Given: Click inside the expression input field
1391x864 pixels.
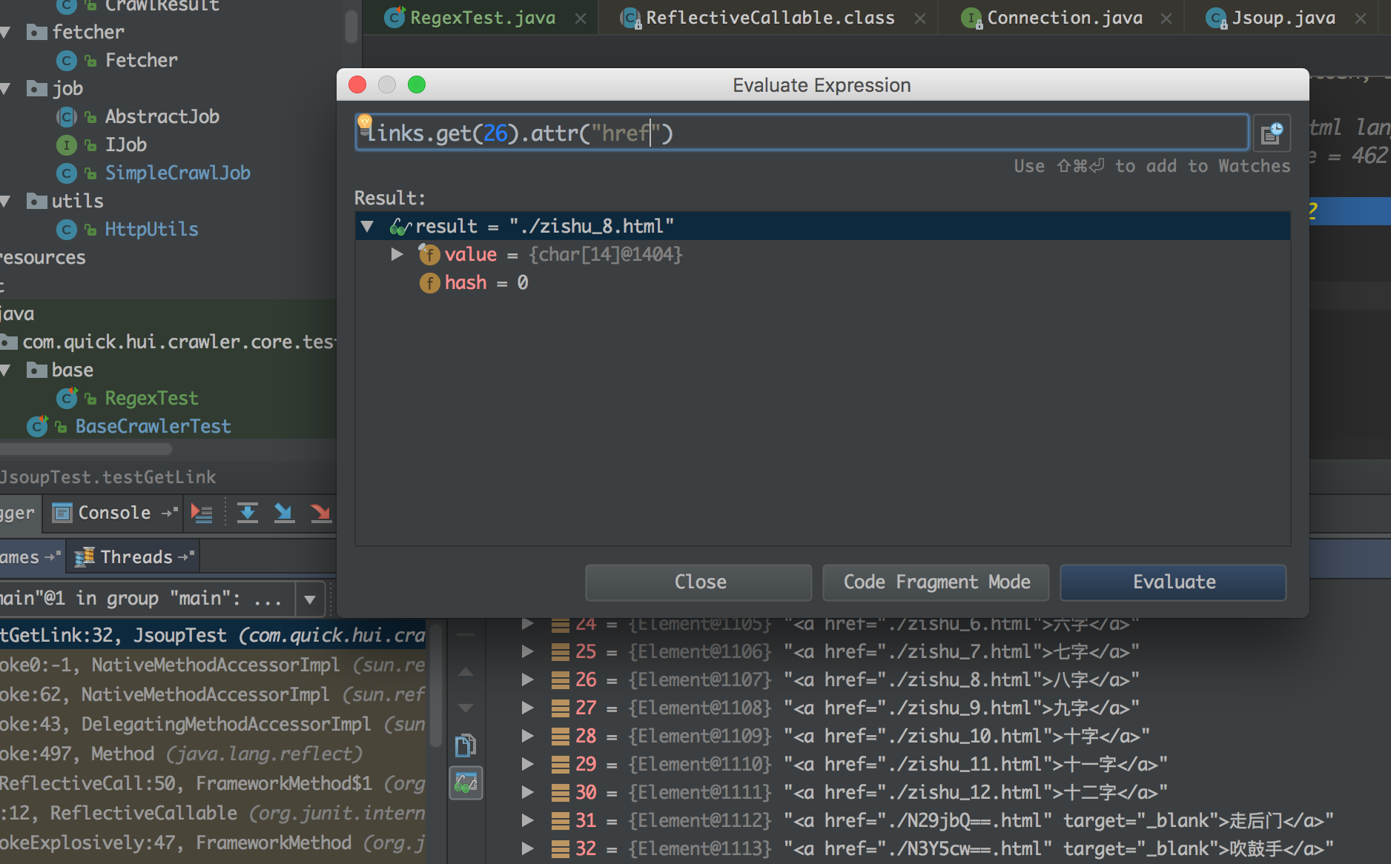Looking at the screenshot, I should pos(802,133).
